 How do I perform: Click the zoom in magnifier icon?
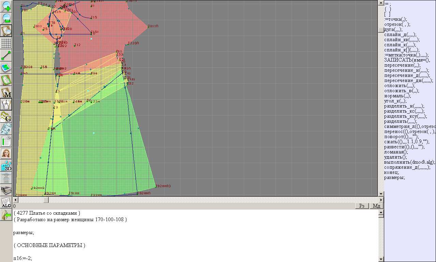(x=6, y=6)
